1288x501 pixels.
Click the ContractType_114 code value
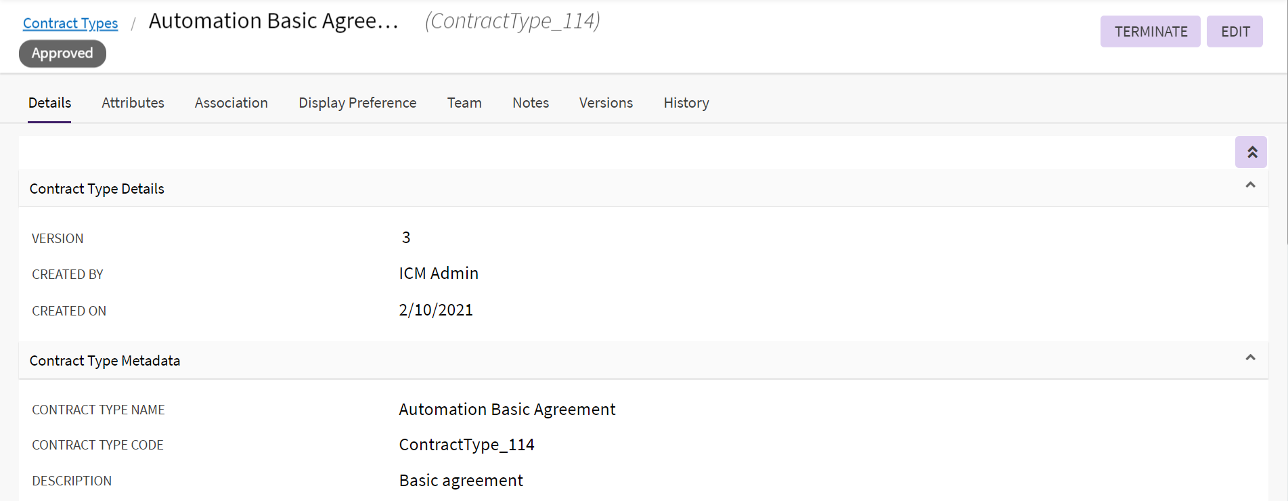coord(466,445)
